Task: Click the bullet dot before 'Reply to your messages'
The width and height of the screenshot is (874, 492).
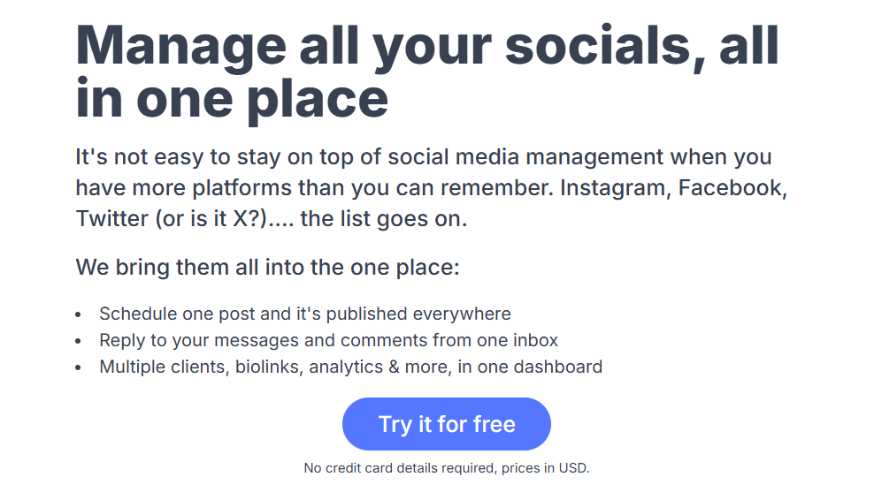Action: [x=78, y=341]
